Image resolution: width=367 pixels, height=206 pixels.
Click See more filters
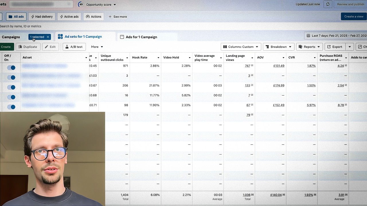[x=118, y=17]
